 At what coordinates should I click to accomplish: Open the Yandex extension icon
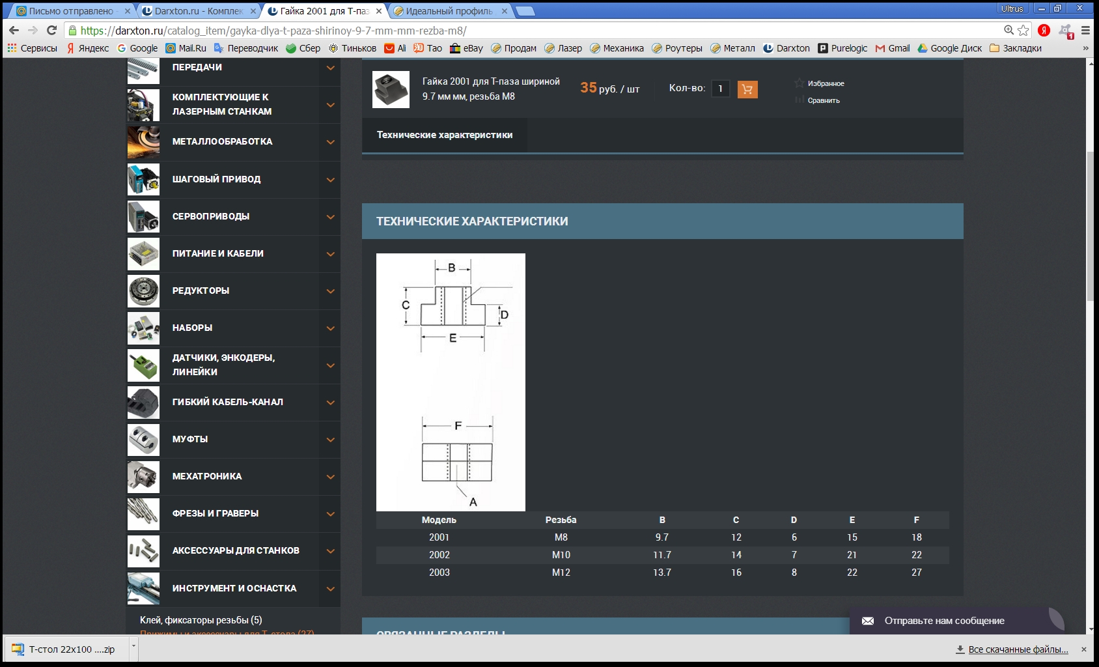pos(1044,30)
